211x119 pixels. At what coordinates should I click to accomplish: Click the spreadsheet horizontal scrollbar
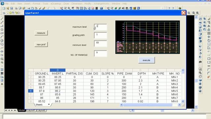(x=150, y=105)
